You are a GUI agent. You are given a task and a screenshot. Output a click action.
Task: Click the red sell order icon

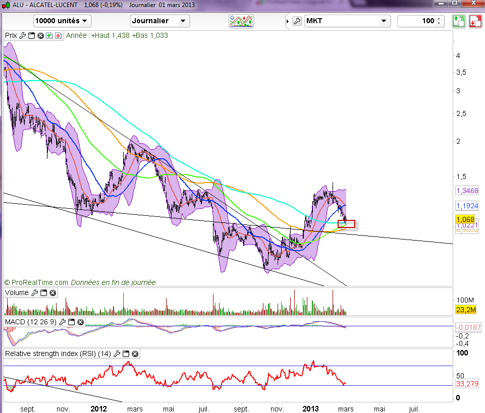pos(475,21)
